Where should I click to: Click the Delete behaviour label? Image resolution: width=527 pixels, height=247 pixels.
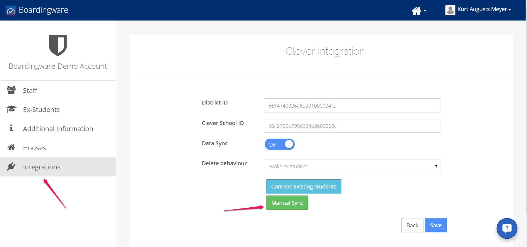[224, 163]
